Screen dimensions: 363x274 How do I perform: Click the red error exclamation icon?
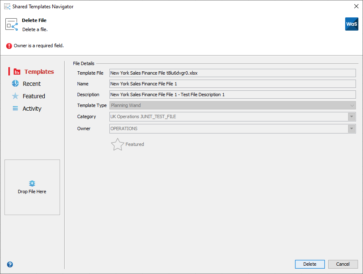[x=9, y=46]
